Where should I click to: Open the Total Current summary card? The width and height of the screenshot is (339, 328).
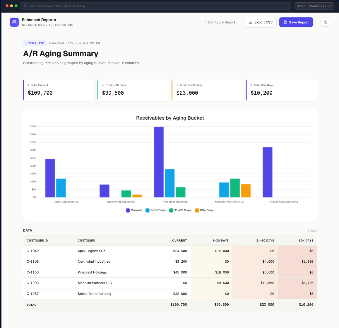(x=59, y=90)
